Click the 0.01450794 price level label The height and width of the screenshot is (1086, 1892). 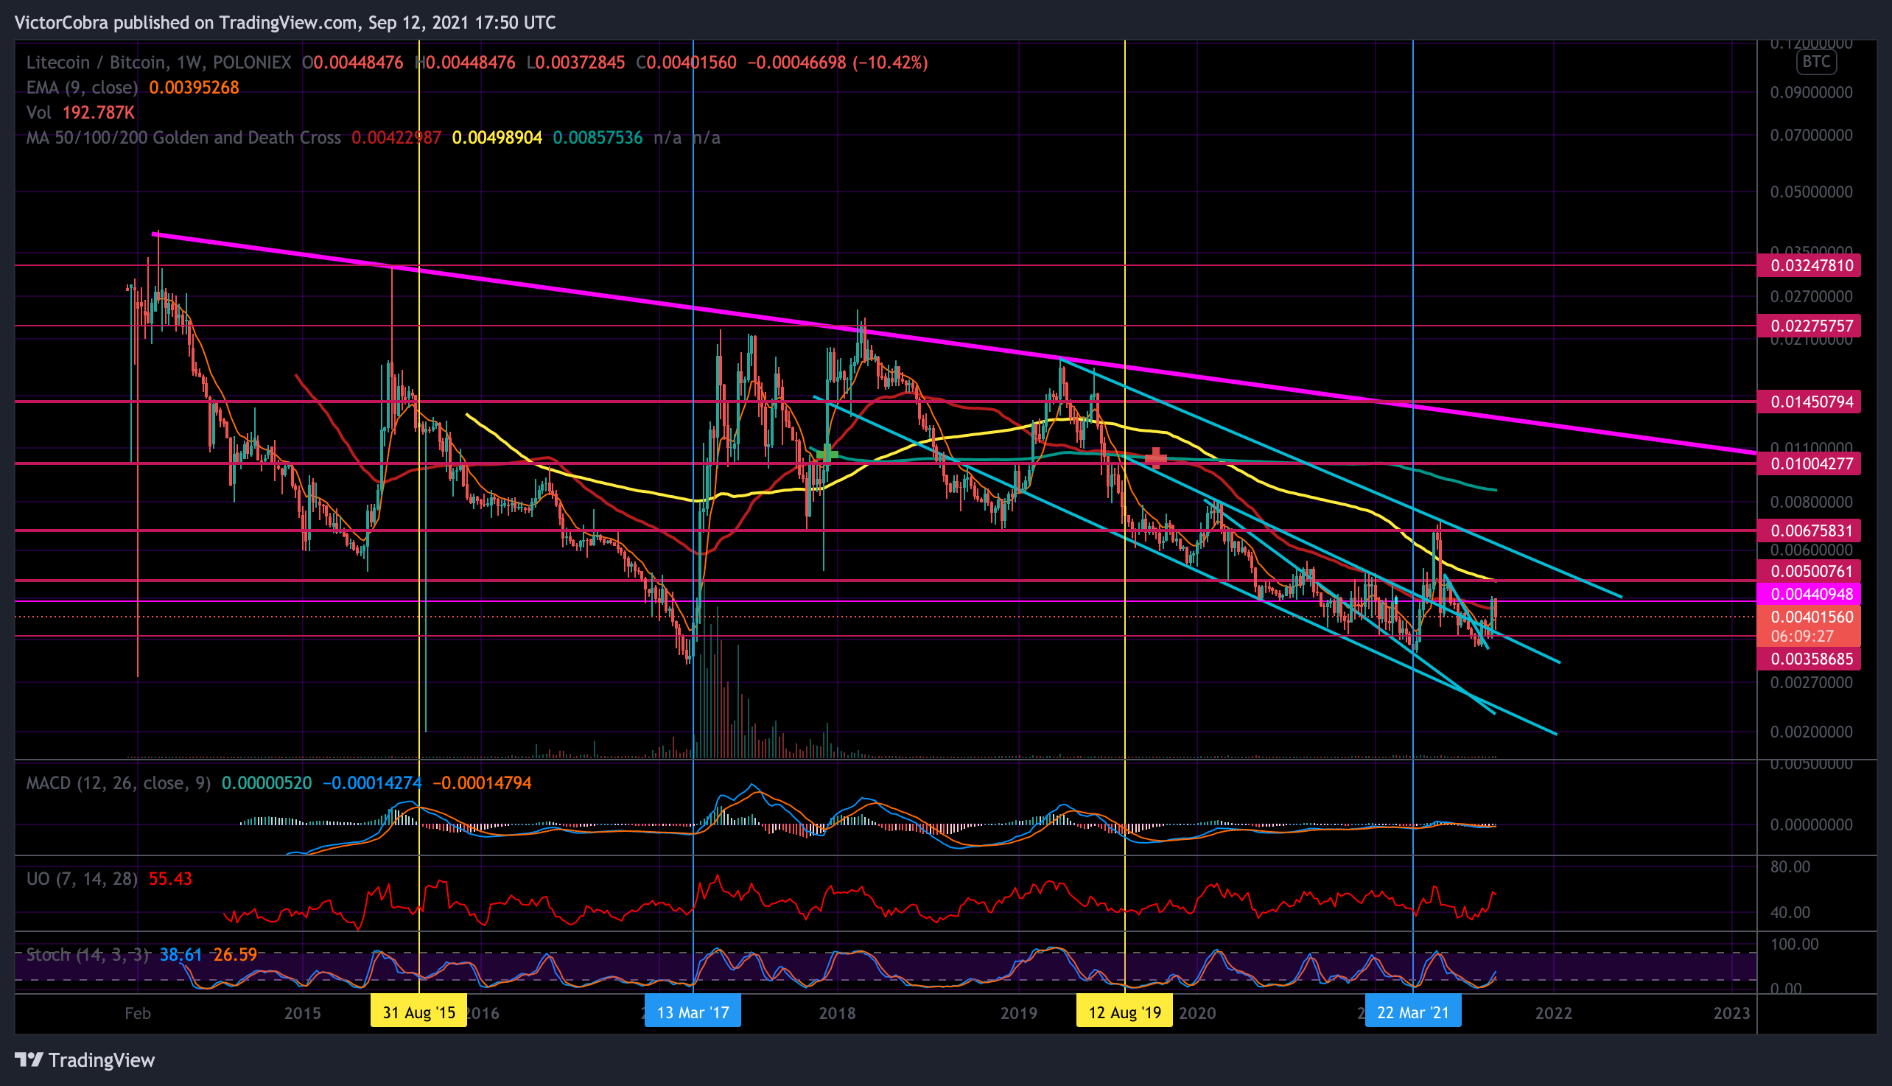(x=1809, y=402)
